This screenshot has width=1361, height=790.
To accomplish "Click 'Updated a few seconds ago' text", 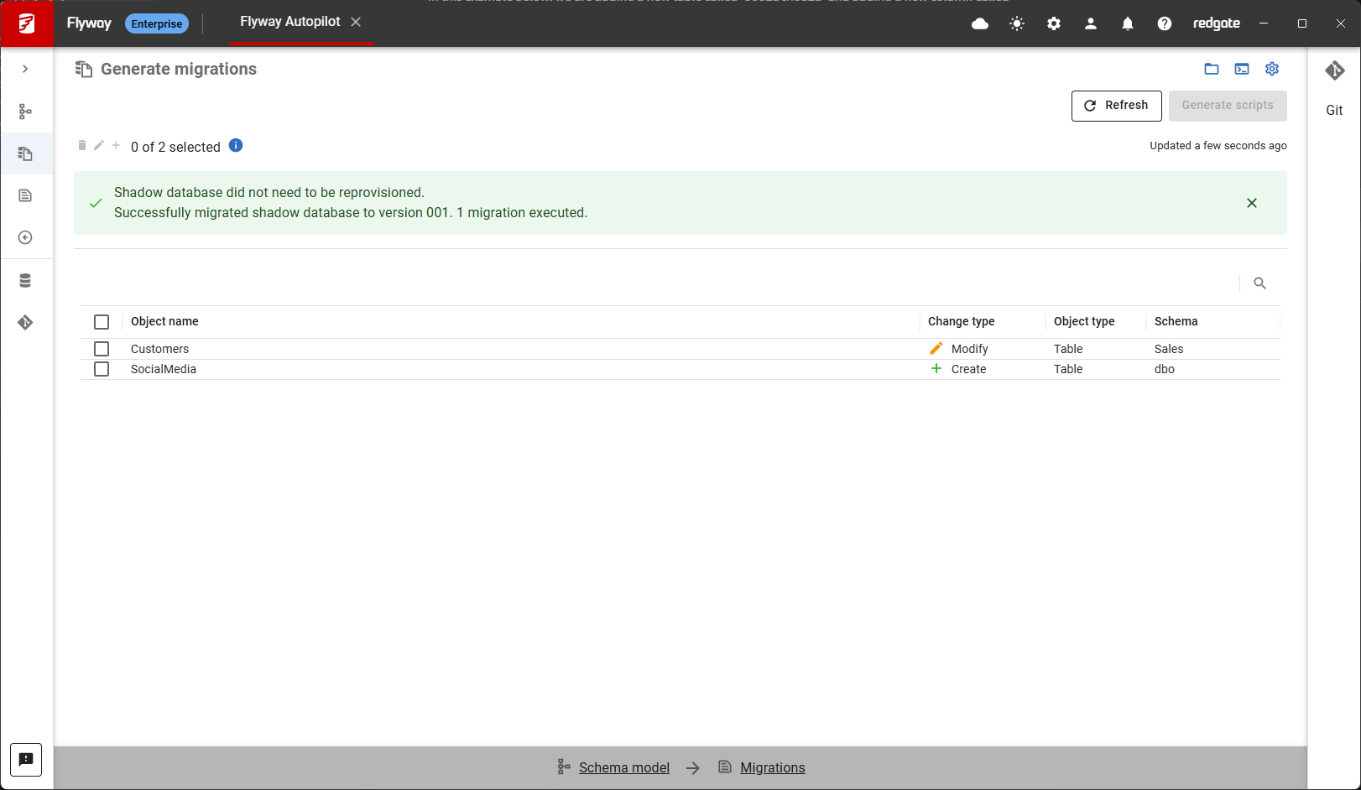I will coord(1218,146).
